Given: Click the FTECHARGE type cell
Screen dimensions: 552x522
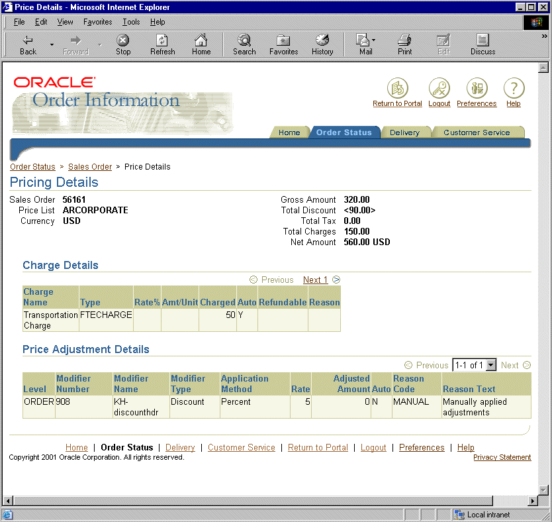Looking at the screenshot, I should click(x=106, y=320).
